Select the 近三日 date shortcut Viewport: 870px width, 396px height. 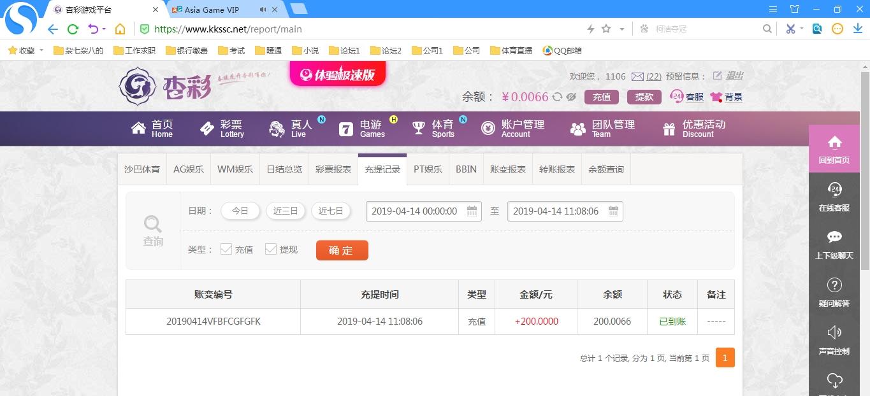(x=286, y=211)
